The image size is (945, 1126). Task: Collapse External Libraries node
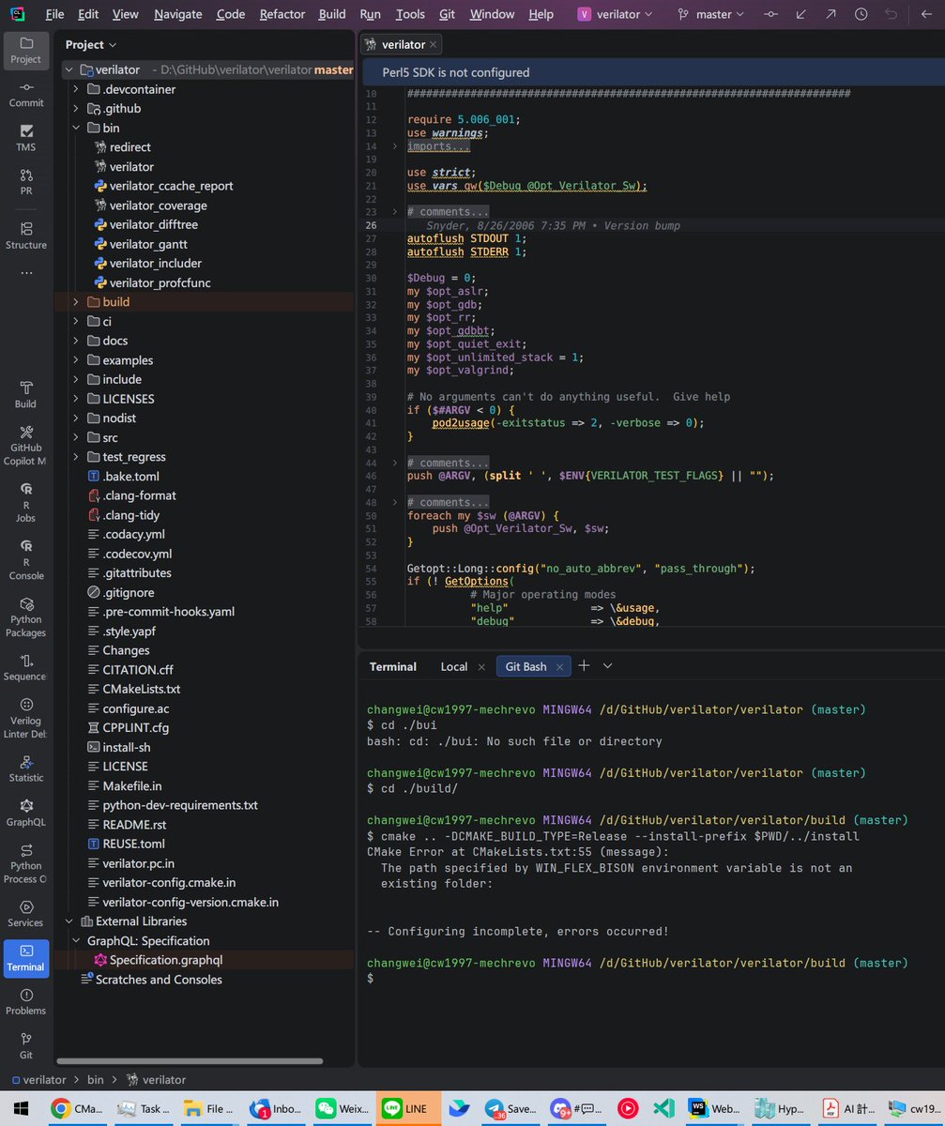click(69, 921)
